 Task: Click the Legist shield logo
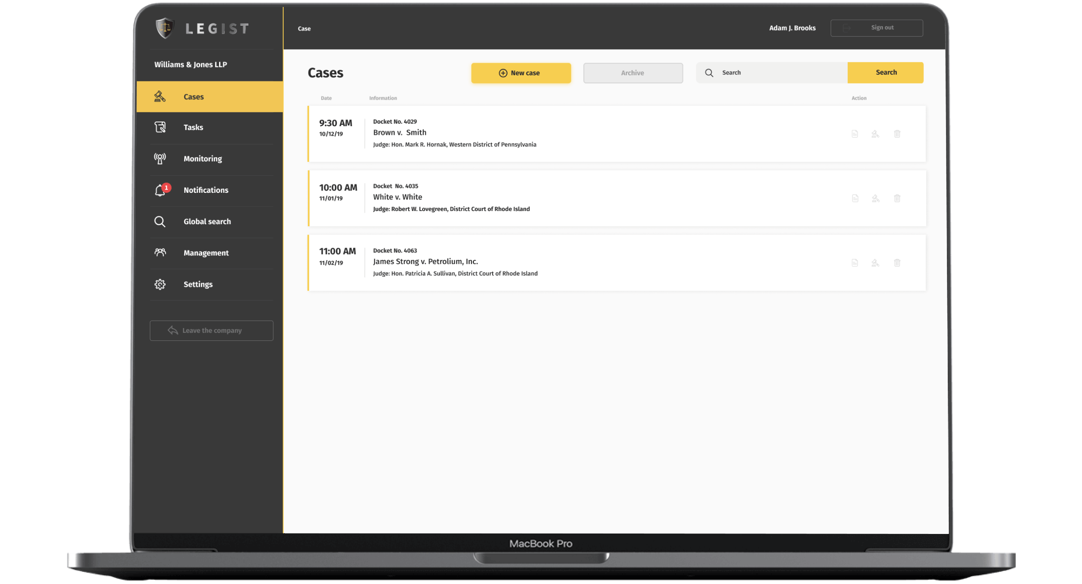(165, 28)
